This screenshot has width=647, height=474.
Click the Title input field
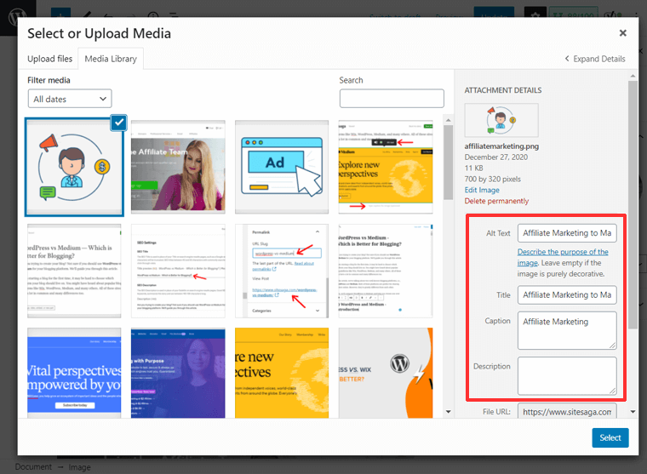(567, 295)
